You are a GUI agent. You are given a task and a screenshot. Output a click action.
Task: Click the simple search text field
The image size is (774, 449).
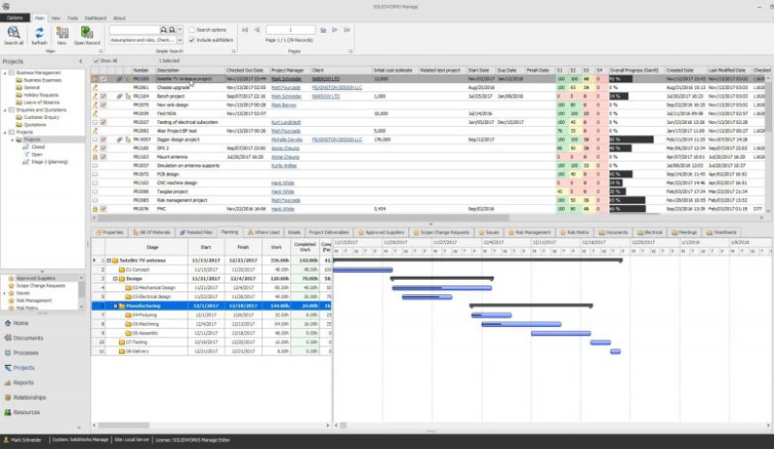tap(134, 31)
